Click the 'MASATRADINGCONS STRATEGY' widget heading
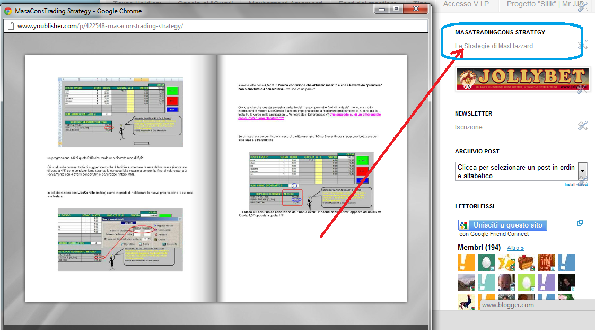The image size is (595, 332). pos(500,32)
